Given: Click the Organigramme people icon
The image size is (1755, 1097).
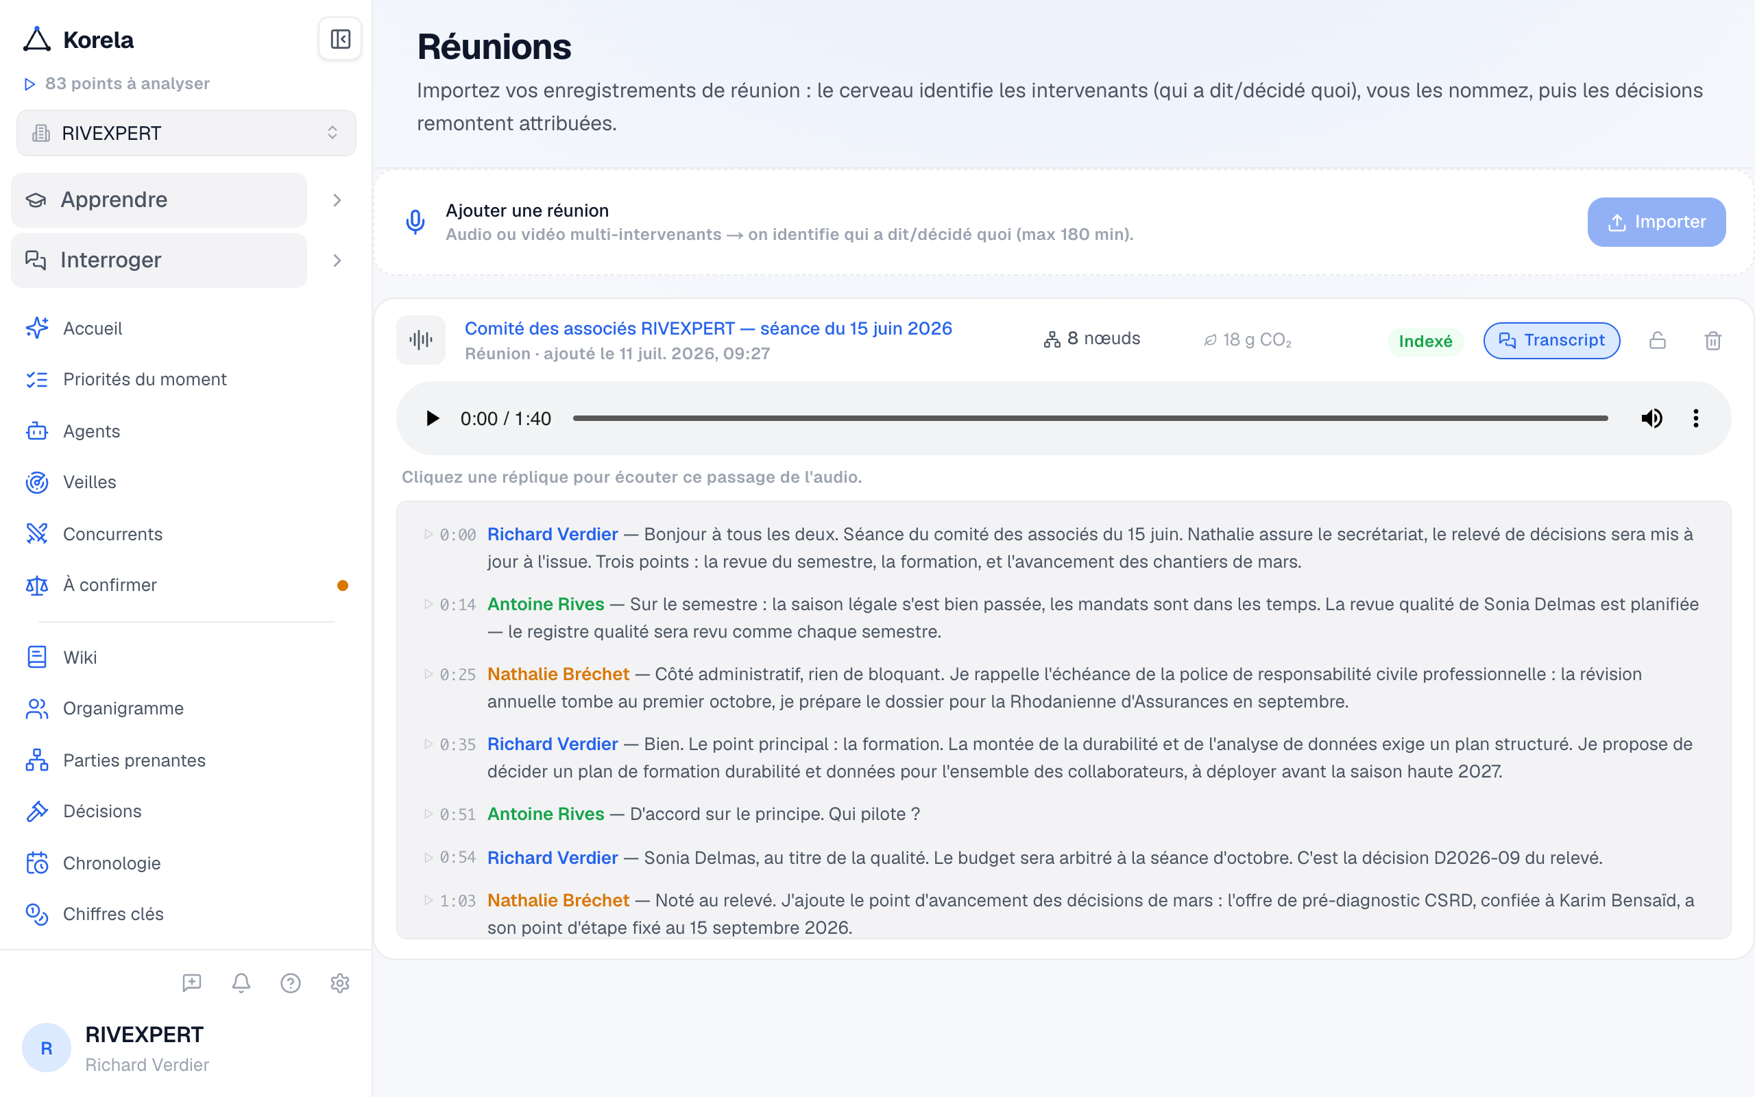Looking at the screenshot, I should tap(37, 709).
